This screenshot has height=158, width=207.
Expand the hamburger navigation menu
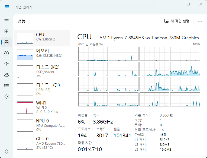tap(7, 21)
